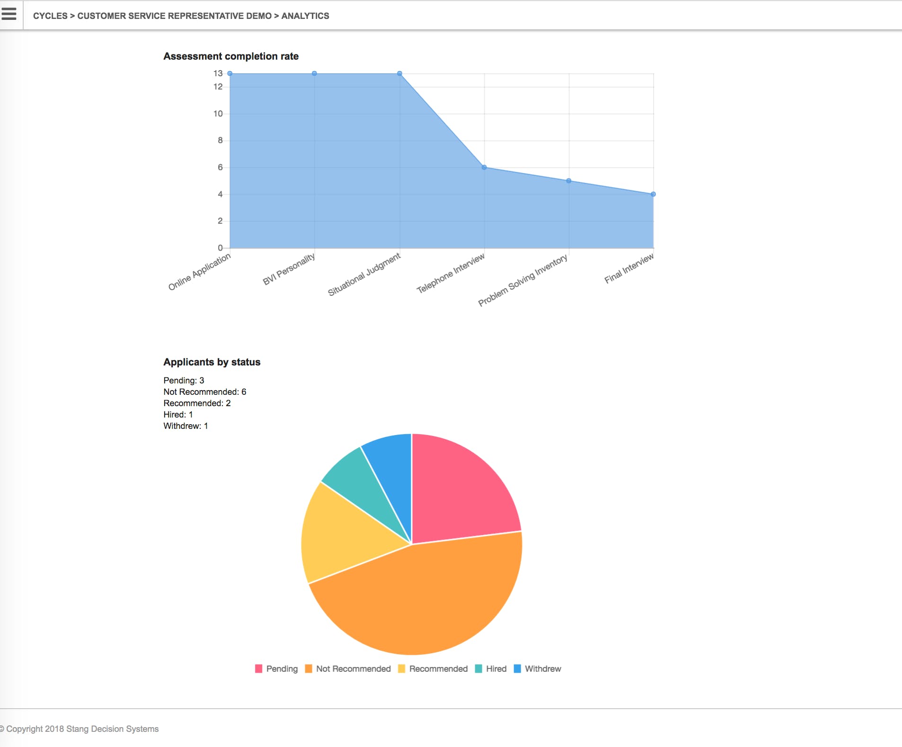
Task: Click the pink Pending pie slice
Action: [x=459, y=492]
